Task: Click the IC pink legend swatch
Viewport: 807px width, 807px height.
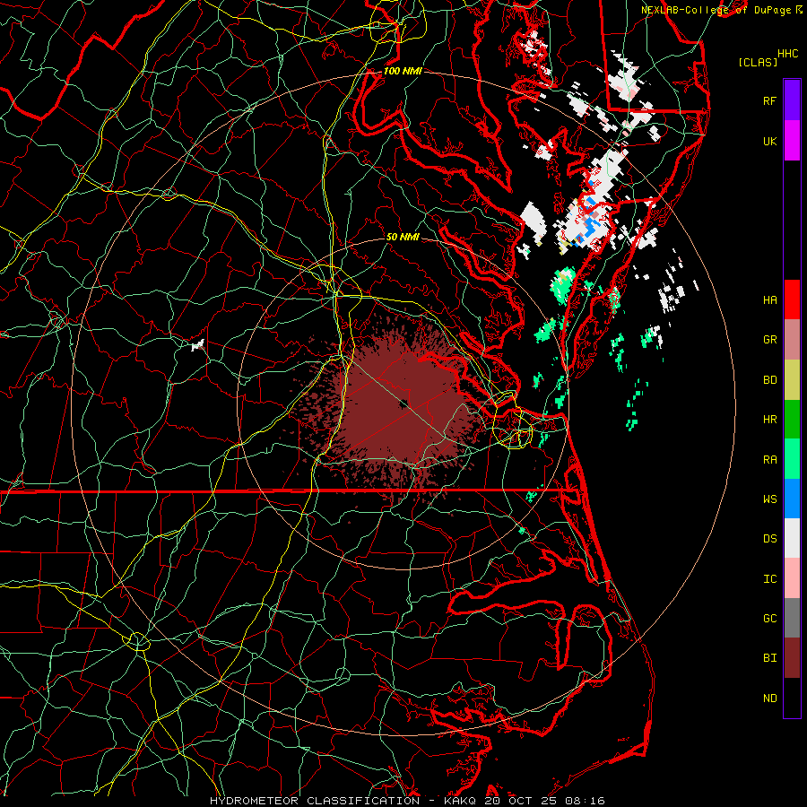Action: tap(792, 578)
